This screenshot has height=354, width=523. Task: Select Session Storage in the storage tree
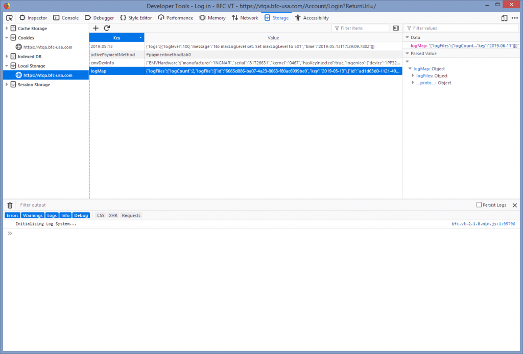coord(34,85)
